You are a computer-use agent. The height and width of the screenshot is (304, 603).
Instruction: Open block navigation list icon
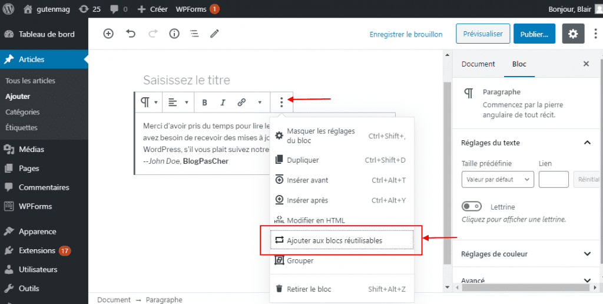[x=194, y=34]
